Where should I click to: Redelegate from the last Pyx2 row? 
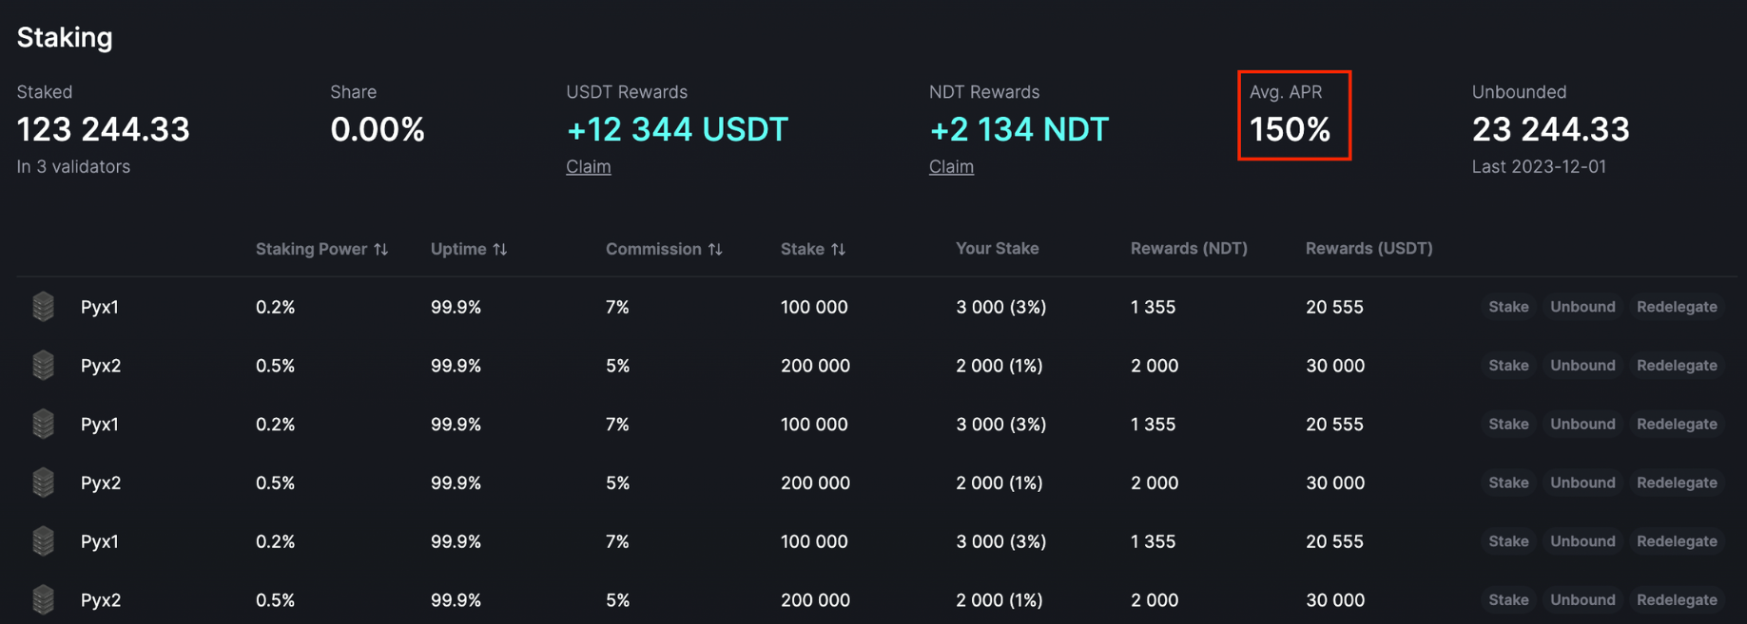pyautogui.click(x=1677, y=599)
